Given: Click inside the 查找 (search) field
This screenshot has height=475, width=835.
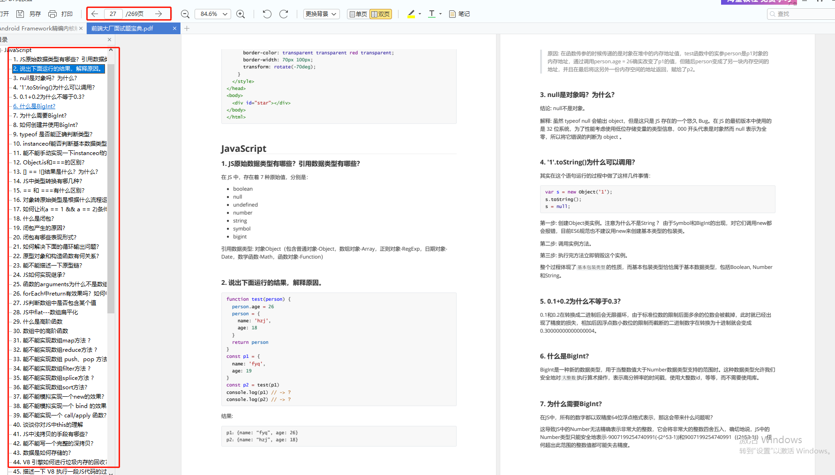Looking at the screenshot, I should coord(803,14).
